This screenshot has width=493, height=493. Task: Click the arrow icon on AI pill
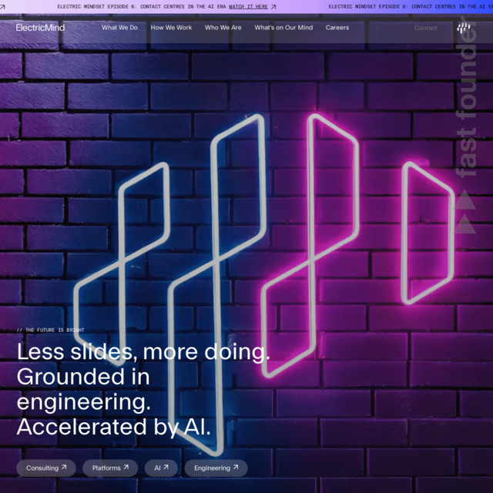(167, 468)
